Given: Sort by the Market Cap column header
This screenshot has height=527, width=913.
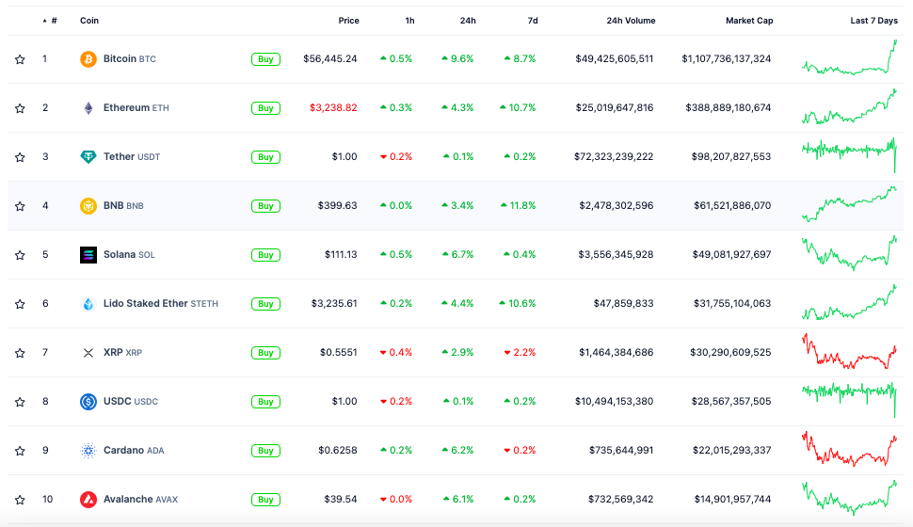Looking at the screenshot, I should pos(748,21).
